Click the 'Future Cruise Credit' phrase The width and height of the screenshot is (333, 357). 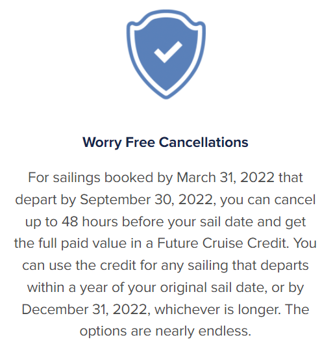(x=223, y=243)
